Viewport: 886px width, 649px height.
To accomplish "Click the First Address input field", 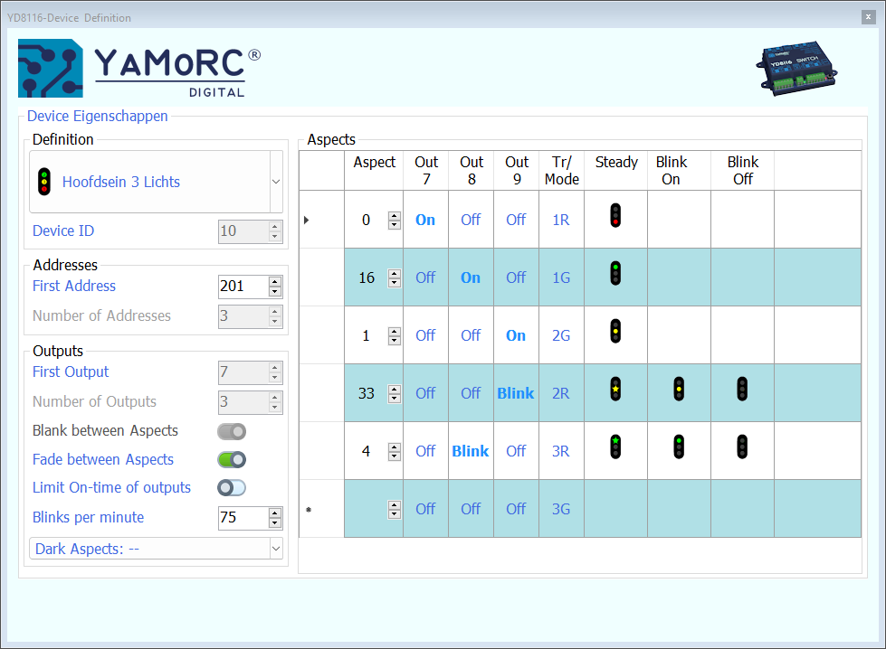I will [243, 287].
